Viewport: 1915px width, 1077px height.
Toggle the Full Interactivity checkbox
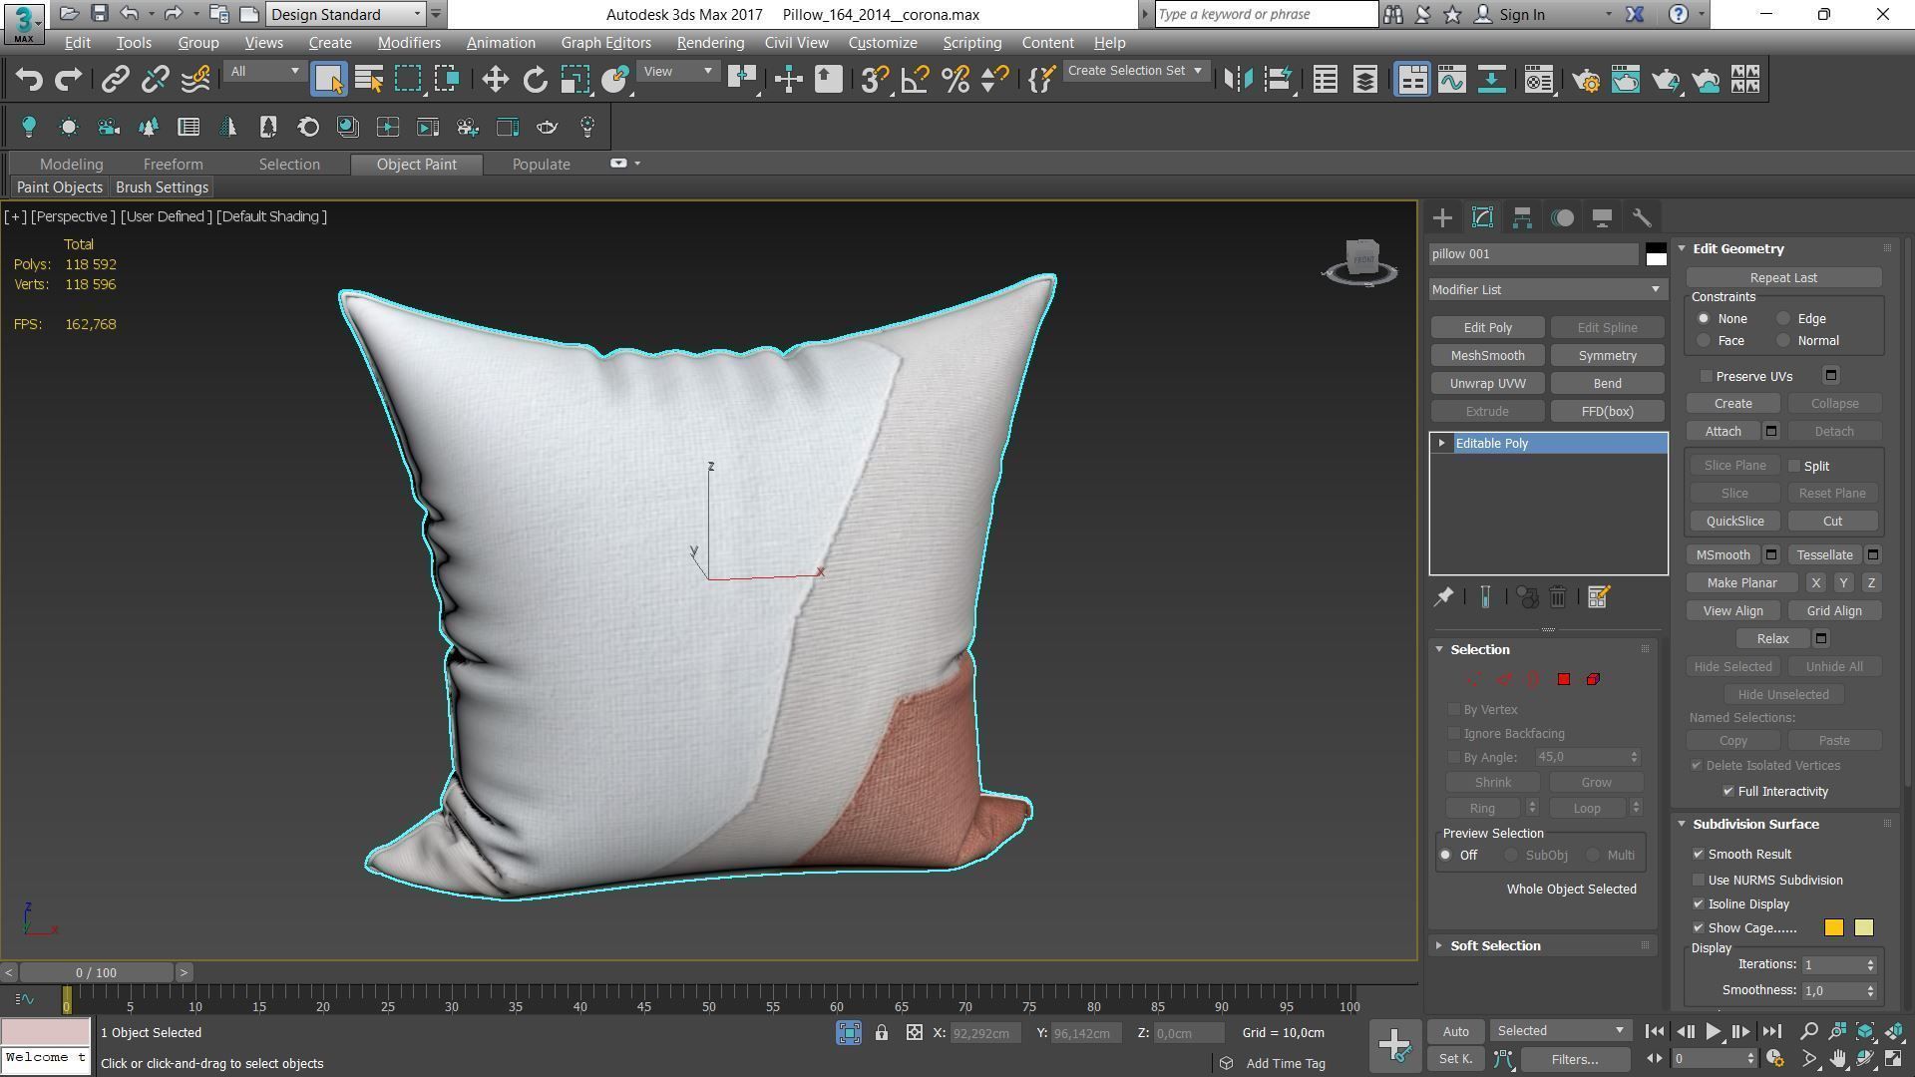[1728, 792]
